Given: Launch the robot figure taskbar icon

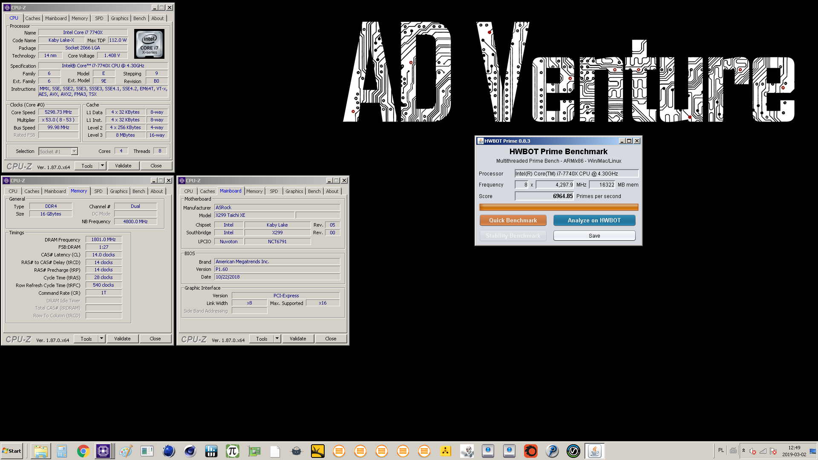Looking at the screenshot, I should [x=467, y=451].
